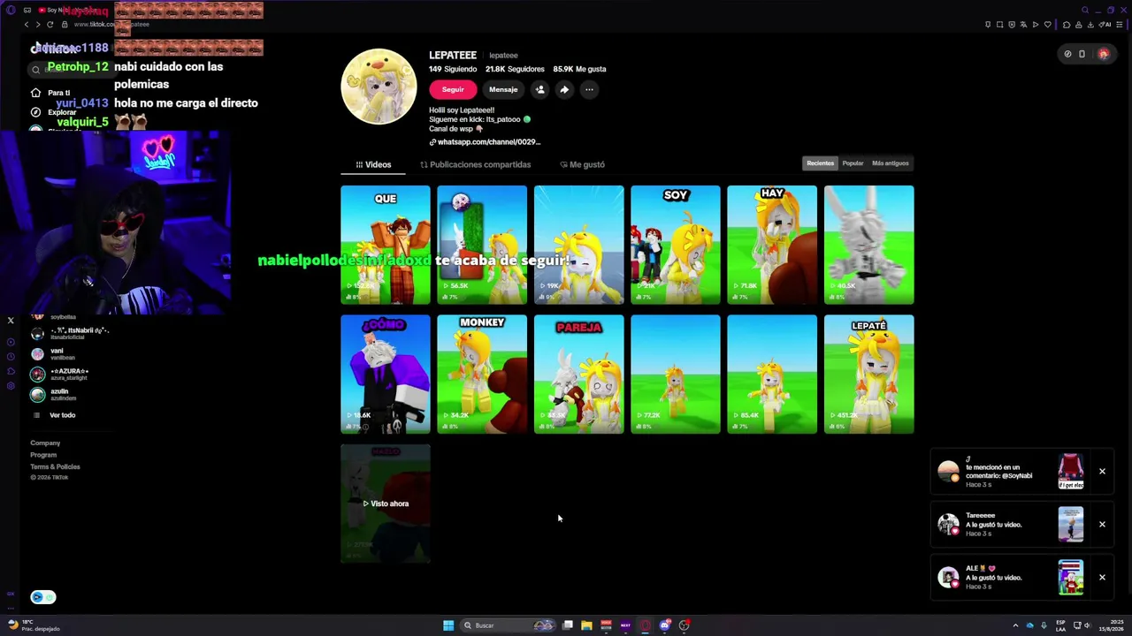
Task: Open the Explorar sidebar item
Action: click(x=54, y=112)
